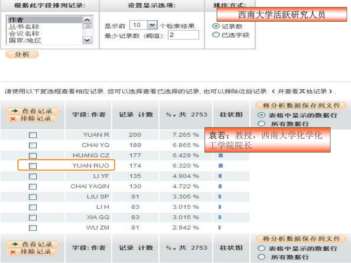Click top 排除记录 button
Screen dimensions: 351x263
point(32,118)
